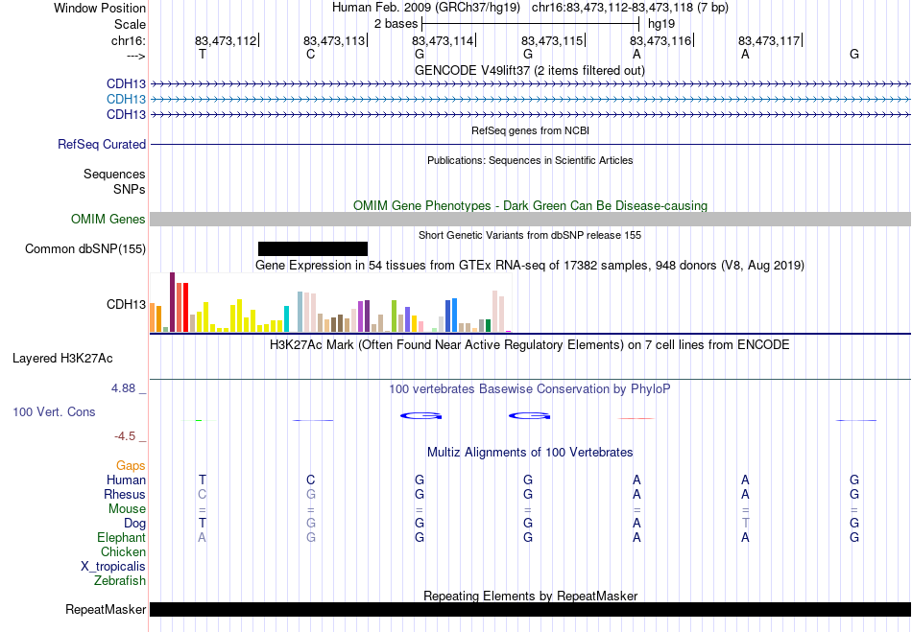Viewport: 912px width, 632px height.
Task: Select the black dbSNP variant block
Action: pyautogui.click(x=313, y=248)
